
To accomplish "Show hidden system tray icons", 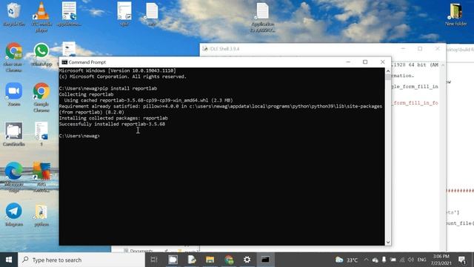I will pos(366,260).
